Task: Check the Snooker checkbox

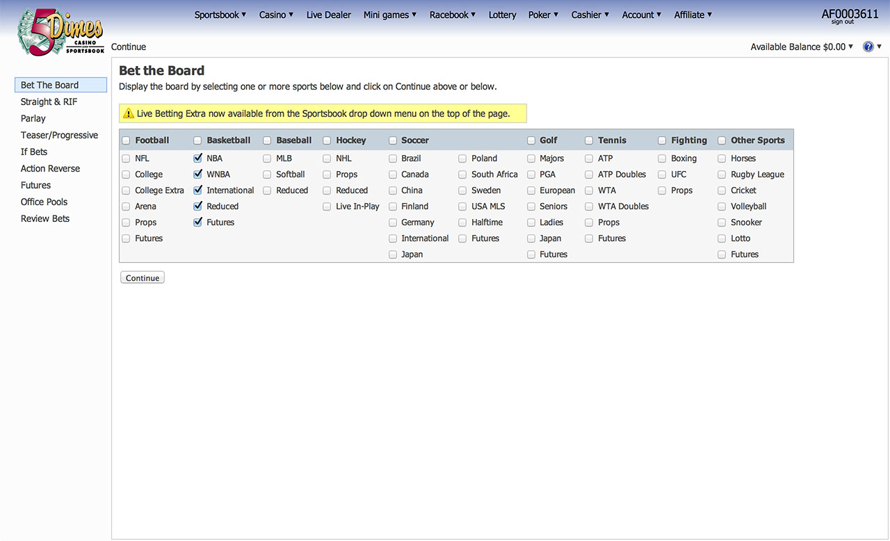Action: pyautogui.click(x=722, y=223)
